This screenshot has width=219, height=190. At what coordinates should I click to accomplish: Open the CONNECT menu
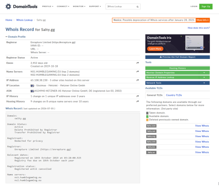point(63,7)
